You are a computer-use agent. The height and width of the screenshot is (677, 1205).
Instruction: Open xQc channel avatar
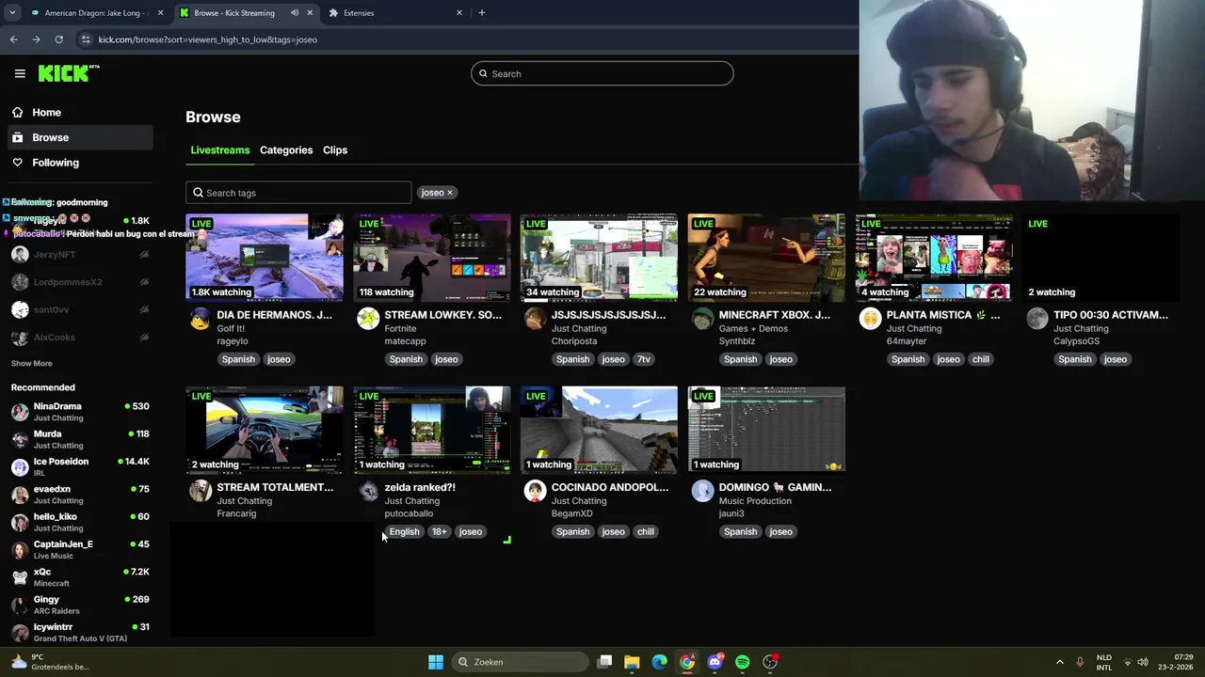point(20,577)
